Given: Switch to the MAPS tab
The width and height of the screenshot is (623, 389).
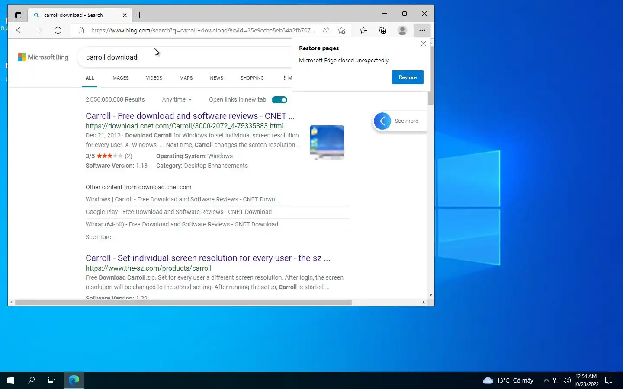Looking at the screenshot, I should coord(186,78).
